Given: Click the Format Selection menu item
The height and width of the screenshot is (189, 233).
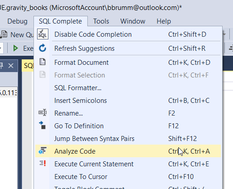Looking at the screenshot, I should pos(128,75).
